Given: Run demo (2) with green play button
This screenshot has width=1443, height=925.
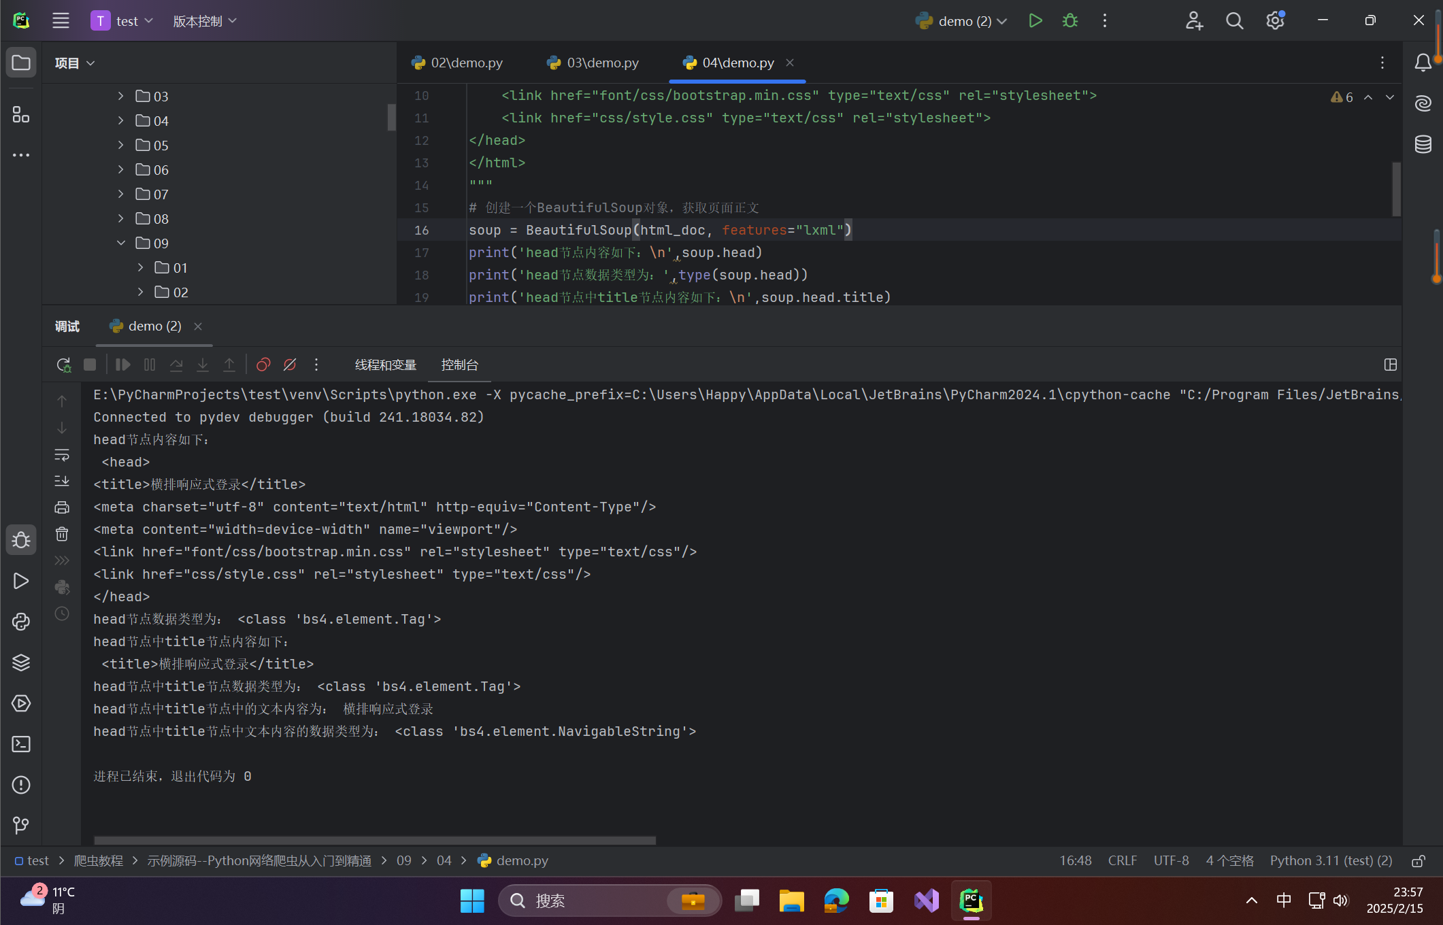Looking at the screenshot, I should coord(1035,21).
